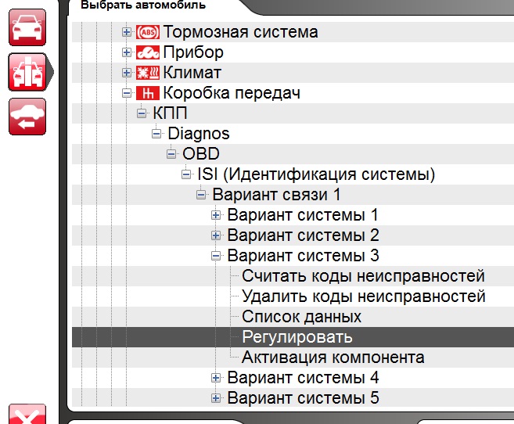Click the instrument cluster gauge icon

pyautogui.click(x=148, y=52)
